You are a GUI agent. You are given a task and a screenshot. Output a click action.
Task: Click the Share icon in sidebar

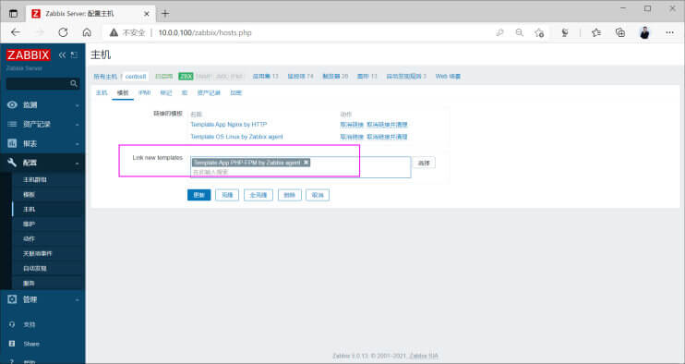click(12, 344)
